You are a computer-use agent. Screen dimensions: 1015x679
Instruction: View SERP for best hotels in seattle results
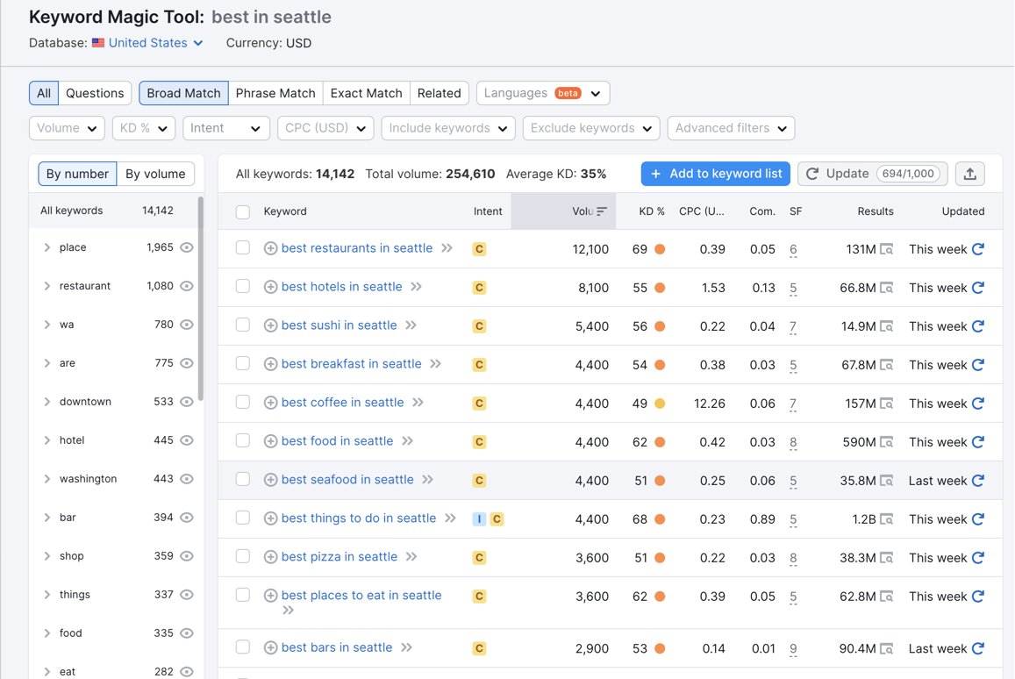click(x=887, y=288)
